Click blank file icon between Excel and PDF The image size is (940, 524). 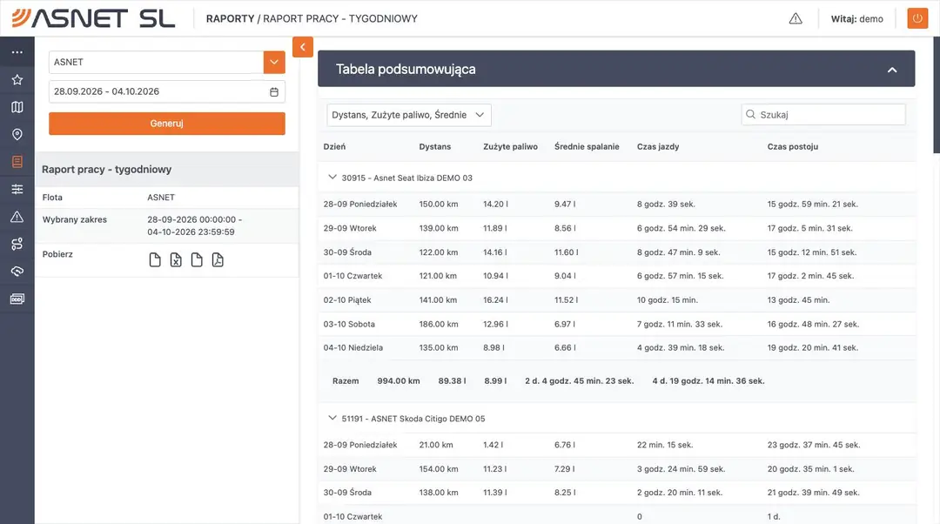click(197, 259)
